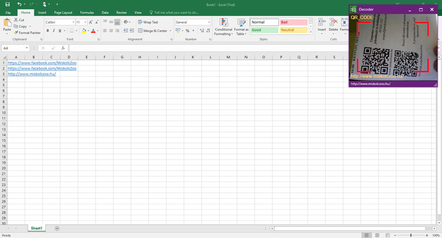Open the facebook.com/MiskolcZoo link in row 2

point(42,68)
